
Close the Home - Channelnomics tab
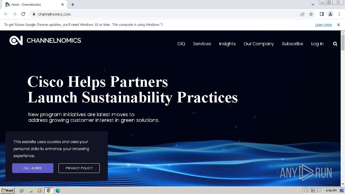click(x=63, y=5)
